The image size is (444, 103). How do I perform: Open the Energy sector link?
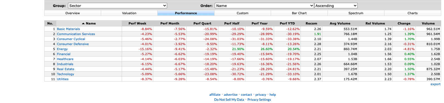[x=62, y=49]
